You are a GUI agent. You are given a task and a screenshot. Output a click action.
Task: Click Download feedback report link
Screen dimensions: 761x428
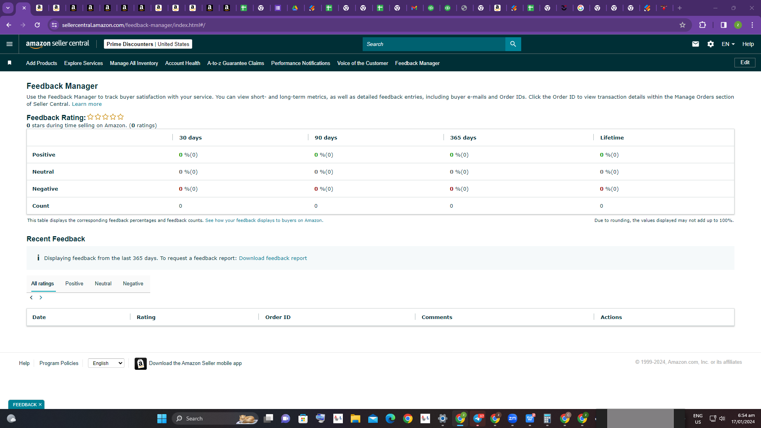point(273,258)
